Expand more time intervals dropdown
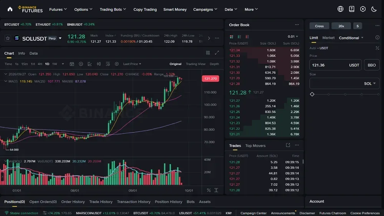The height and width of the screenshot is (216, 384). point(63,64)
